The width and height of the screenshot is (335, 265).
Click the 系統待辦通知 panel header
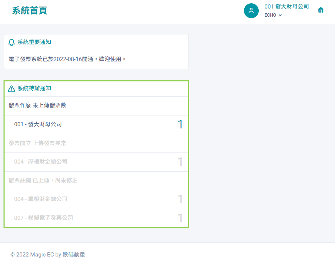click(x=96, y=88)
